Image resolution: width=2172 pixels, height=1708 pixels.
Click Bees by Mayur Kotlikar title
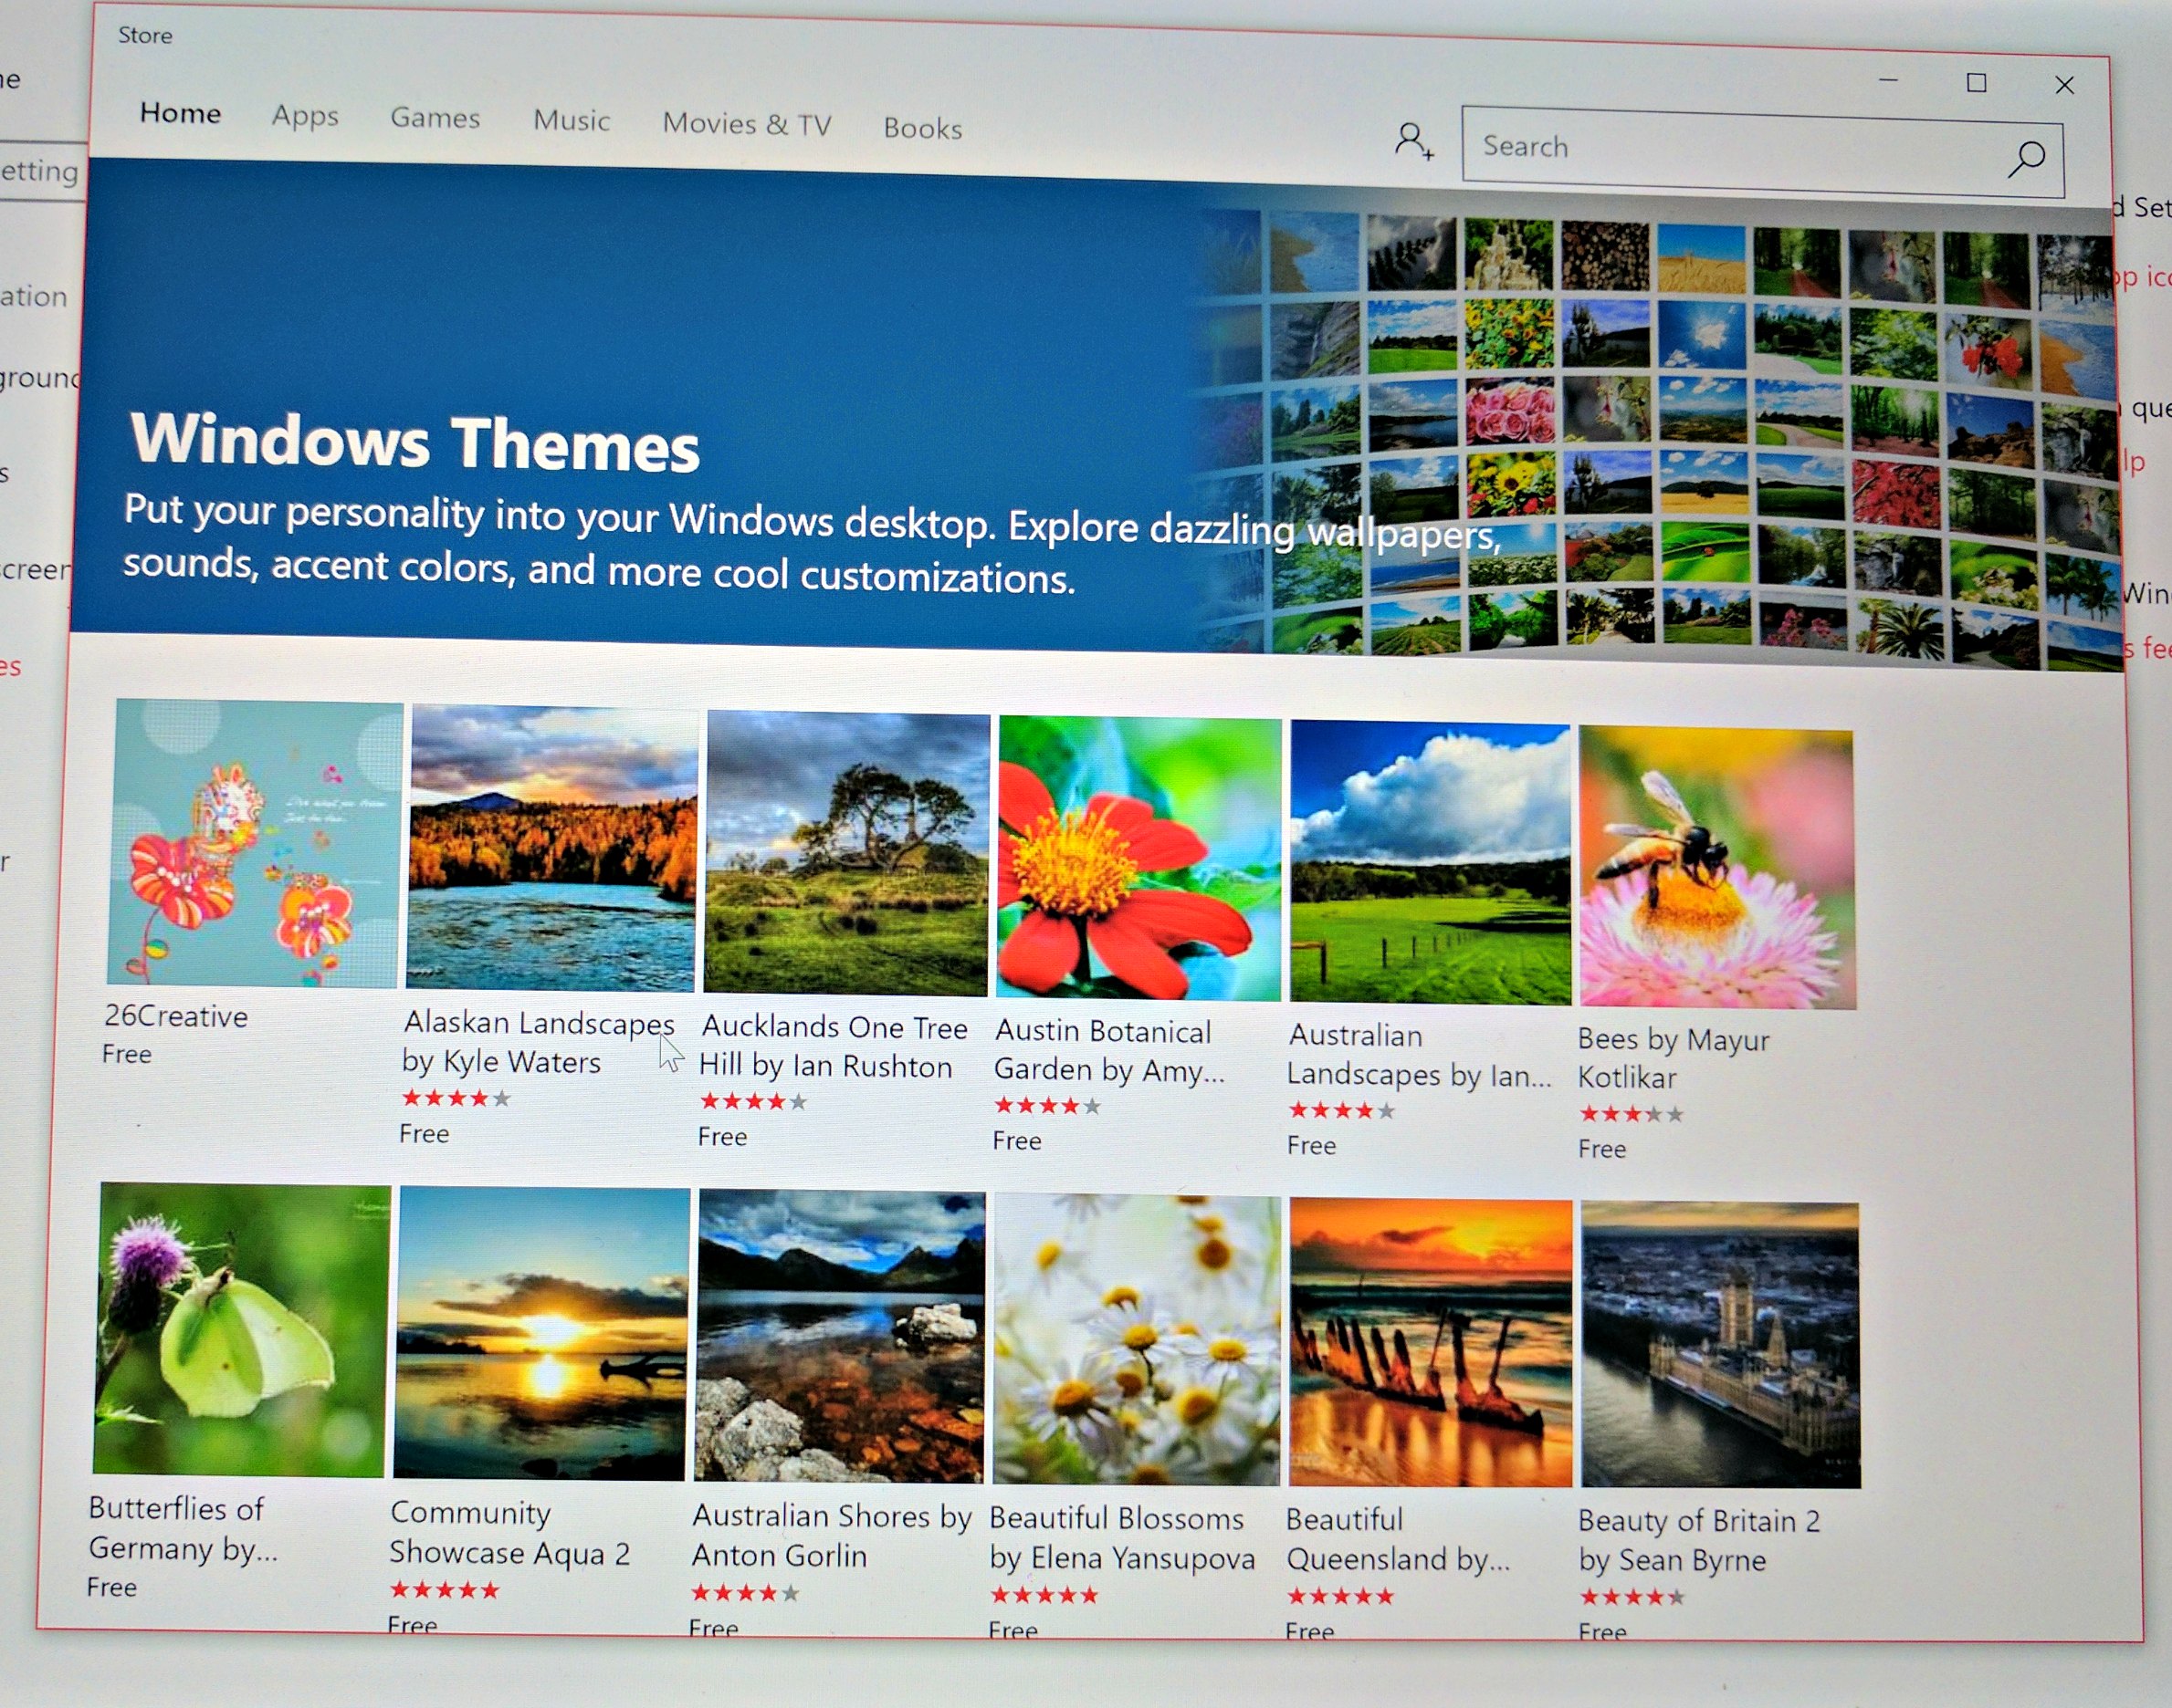pos(1674,1058)
